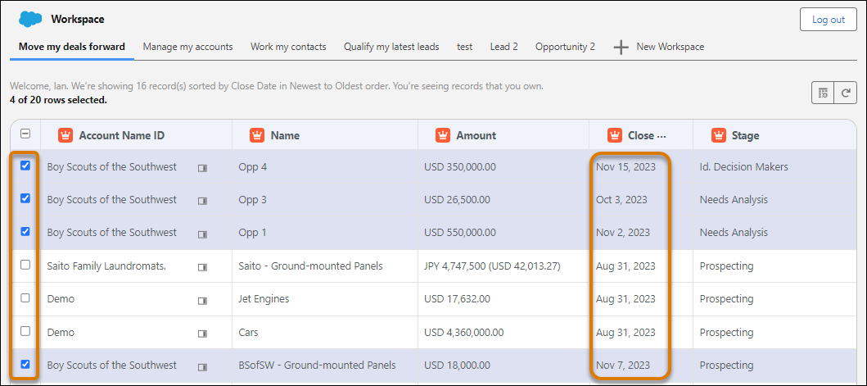
Task: Check the Saito - Ground-mounted Panels row checkbox
Action: (25, 265)
